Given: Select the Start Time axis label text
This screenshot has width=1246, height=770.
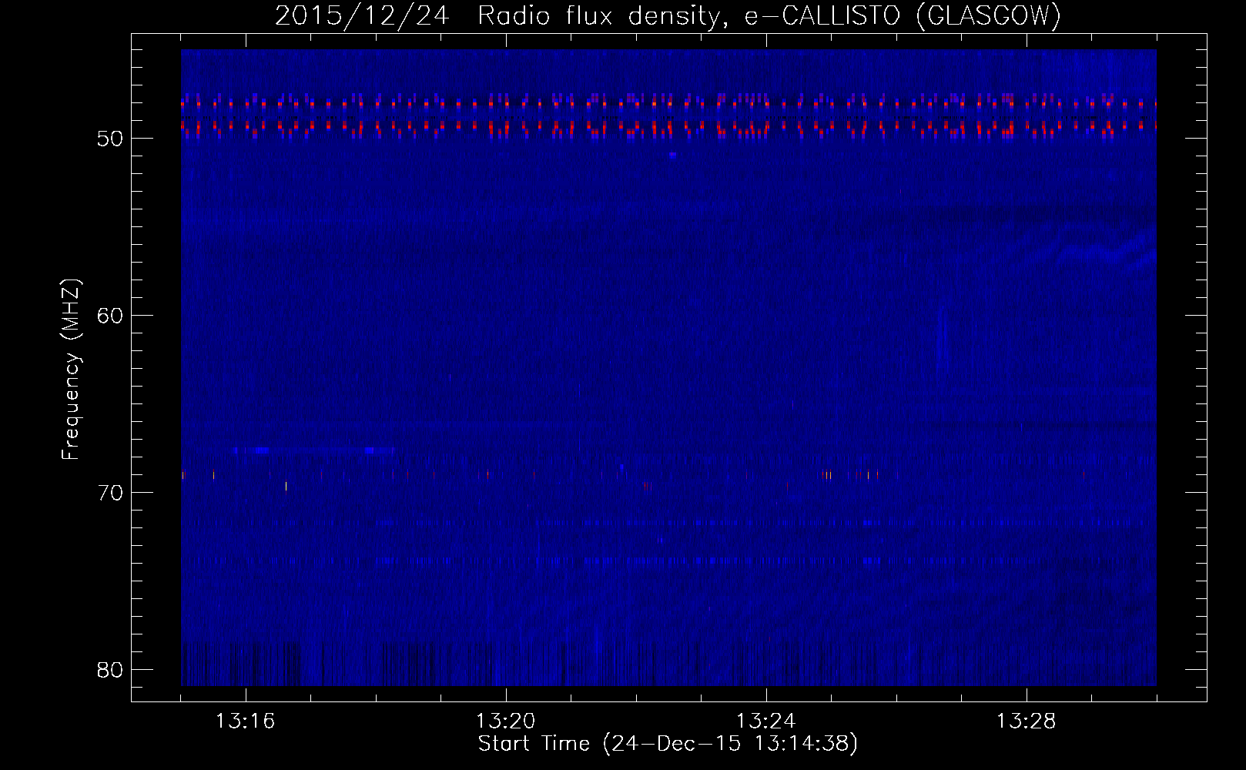Looking at the screenshot, I should (x=668, y=744).
